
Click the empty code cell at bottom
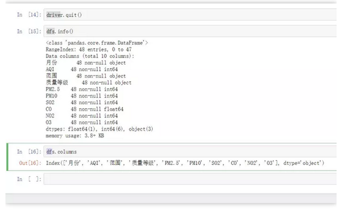190,179
